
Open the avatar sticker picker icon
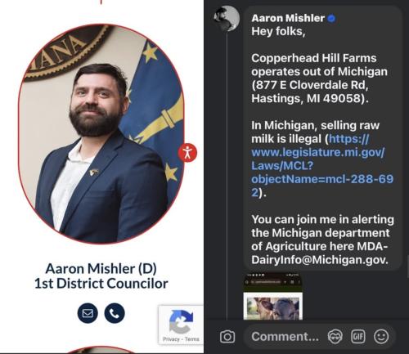coord(335,337)
